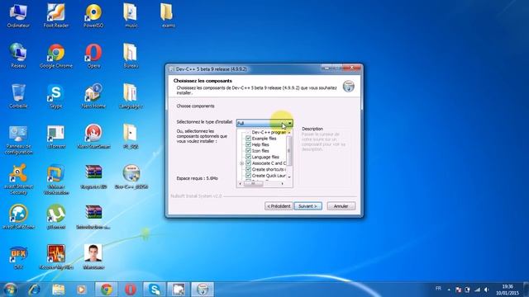The image size is (529, 297).
Task: Click the volume icon in system tray
Action: 487,290
